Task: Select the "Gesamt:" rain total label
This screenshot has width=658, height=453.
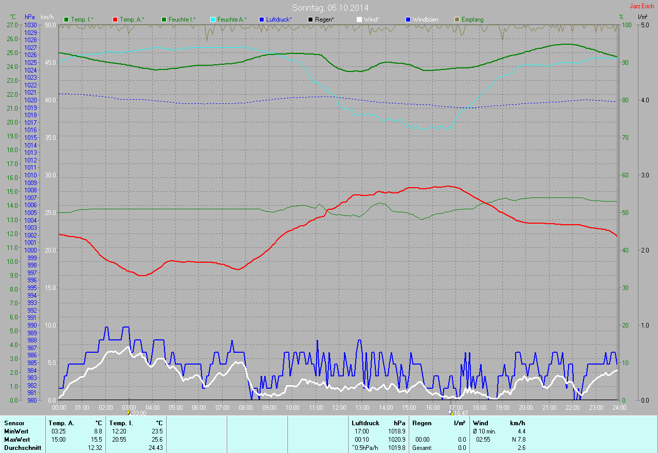Action: pyautogui.click(x=422, y=448)
